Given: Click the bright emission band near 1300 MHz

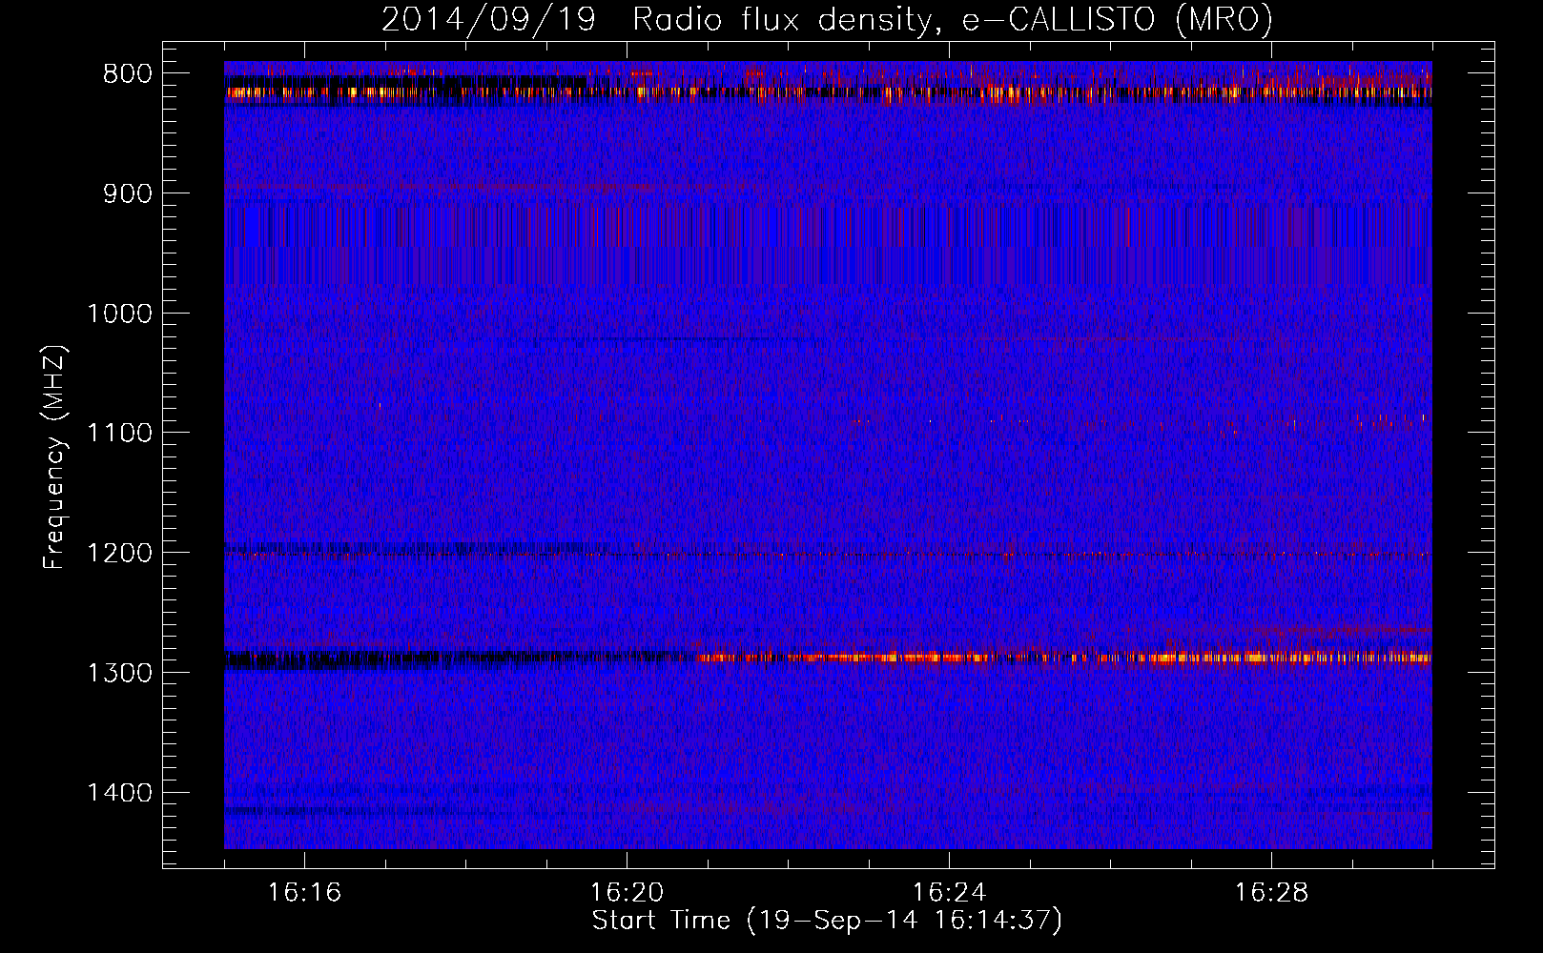Looking at the screenshot, I should pos(1064,657).
